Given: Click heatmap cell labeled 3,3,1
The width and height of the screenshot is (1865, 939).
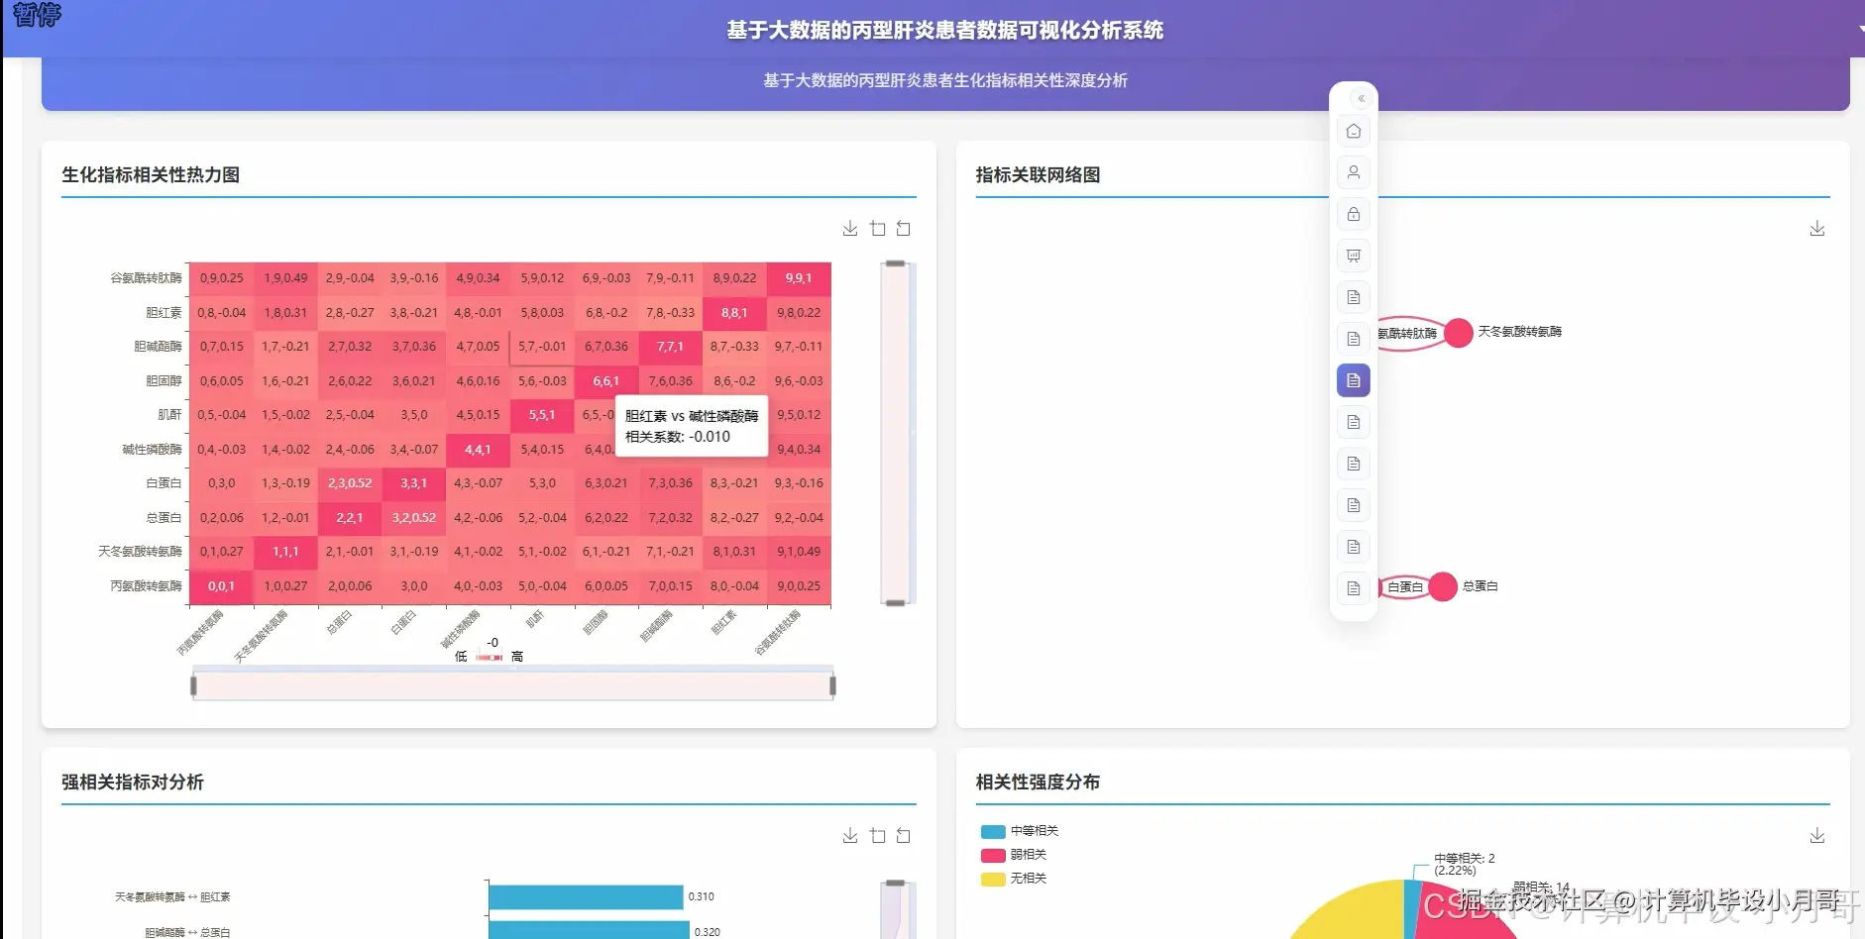Looking at the screenshot, I should (414, 483).
